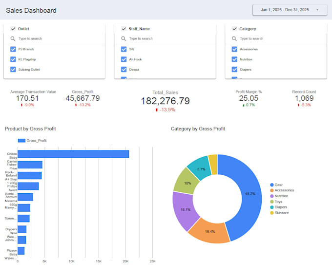The width and height of the screenshot is (332, 277).
Task: Click the Gross_Profit scorecard value 45,667.79
Action: click(83, 98)
